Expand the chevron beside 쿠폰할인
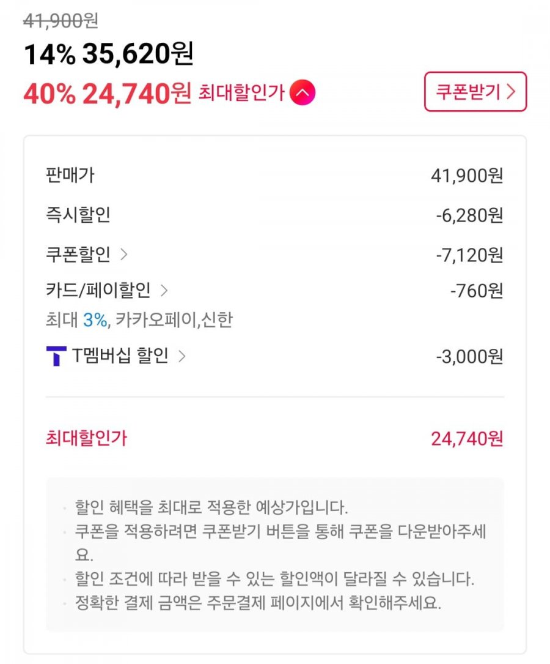550x664 pixels. 124,255
